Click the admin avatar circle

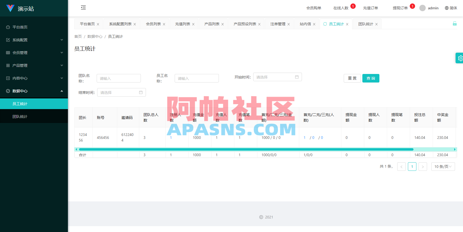[423, 8]
